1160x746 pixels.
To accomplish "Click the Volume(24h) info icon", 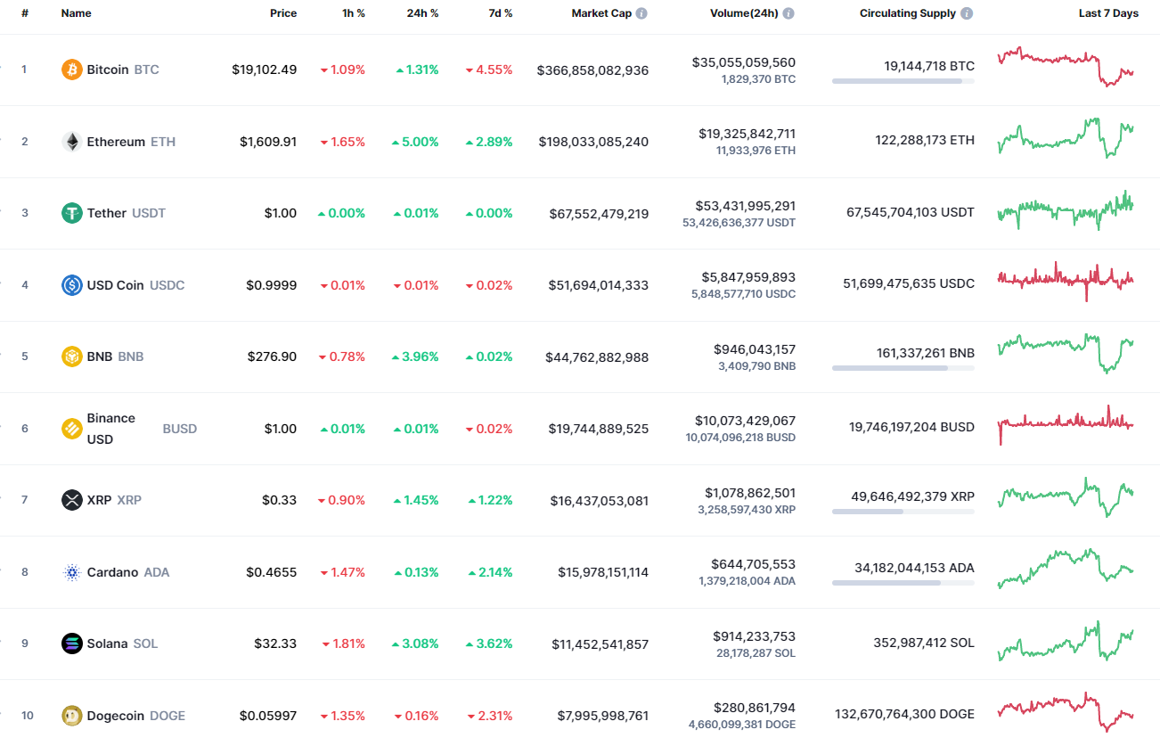I will pos(788,12).
